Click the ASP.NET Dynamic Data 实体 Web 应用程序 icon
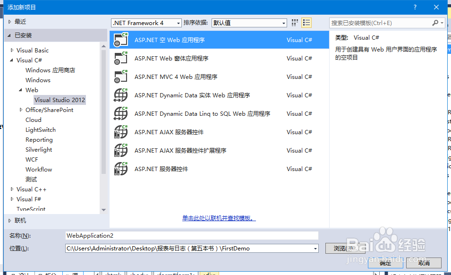 click(120, 95)
